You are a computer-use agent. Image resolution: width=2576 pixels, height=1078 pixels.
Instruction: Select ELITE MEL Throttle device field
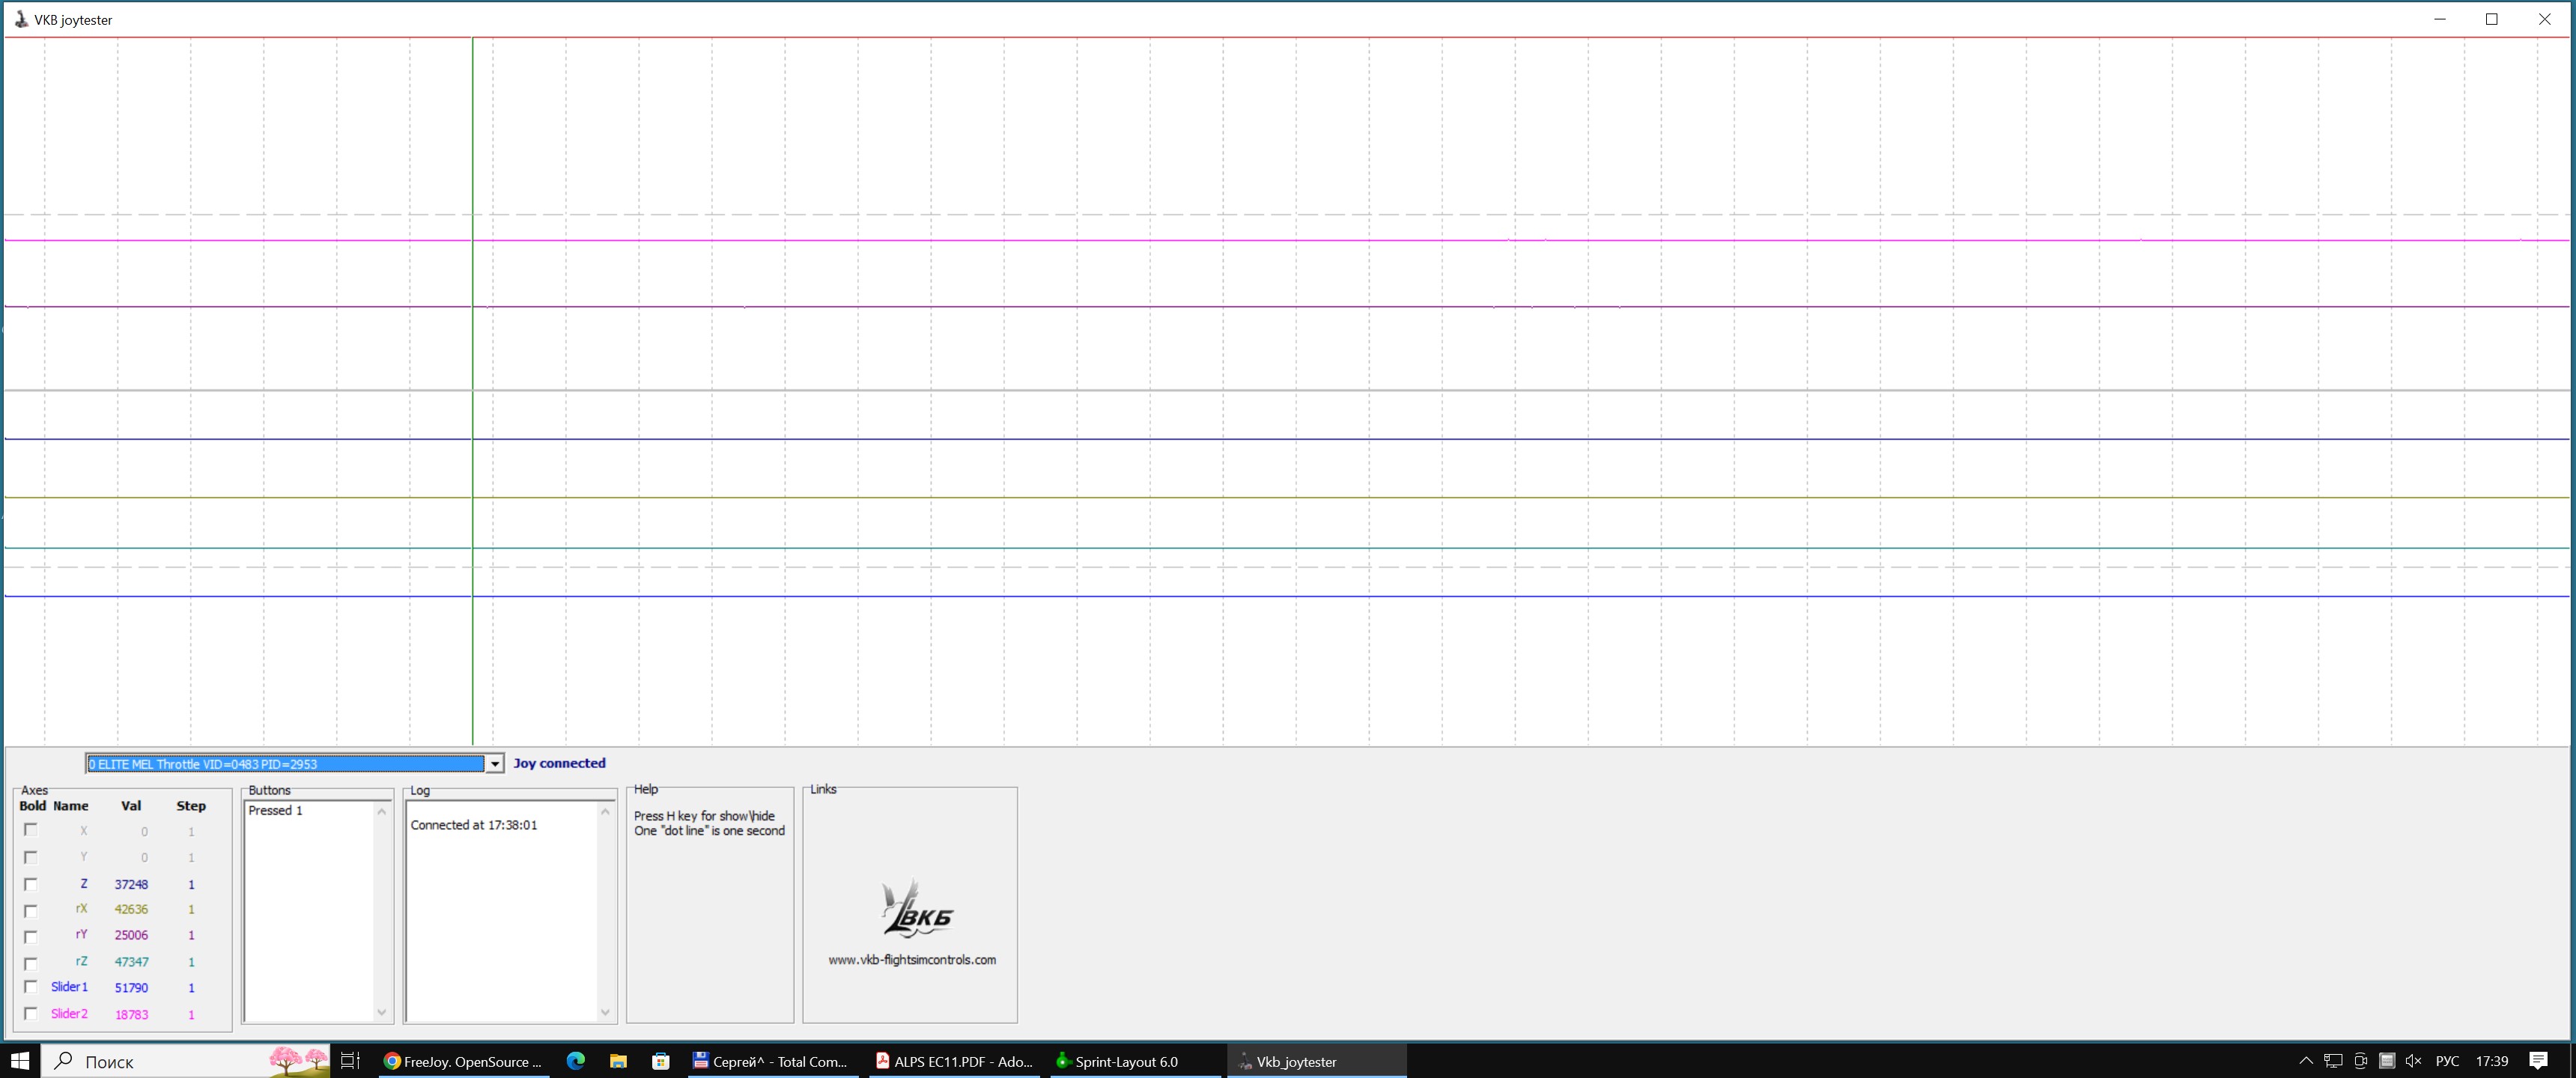286,764
